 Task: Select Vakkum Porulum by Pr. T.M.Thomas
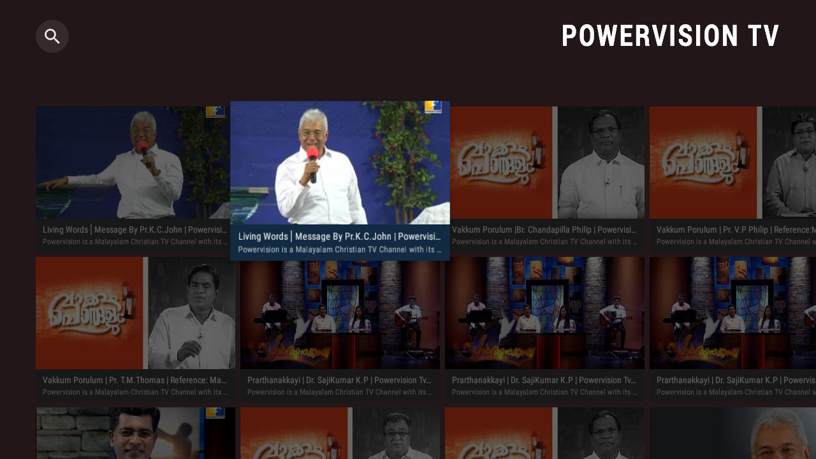pyautogui.click(x=135, y=312)
